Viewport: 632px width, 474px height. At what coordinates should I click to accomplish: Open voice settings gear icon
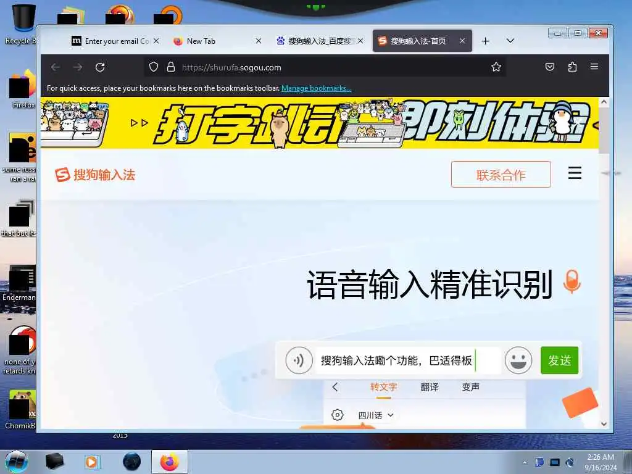[x=338, y=415]
